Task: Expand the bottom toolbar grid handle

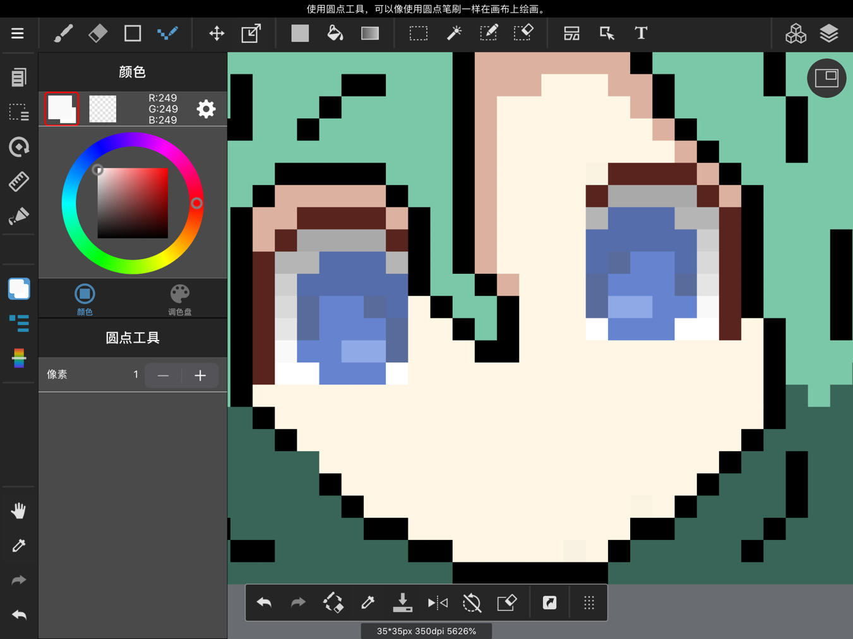Action: click(x=589, y=603)
